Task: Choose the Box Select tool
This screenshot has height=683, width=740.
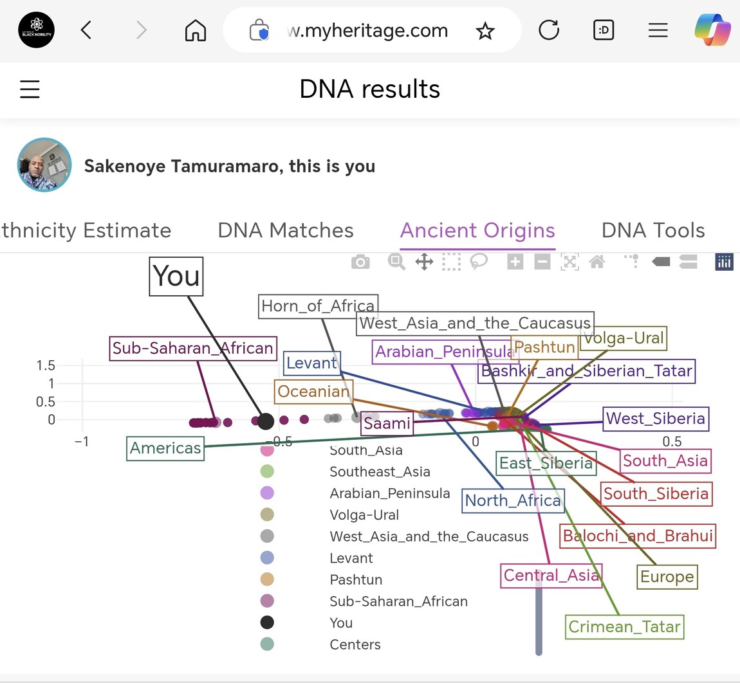Action: pos(451,262)
